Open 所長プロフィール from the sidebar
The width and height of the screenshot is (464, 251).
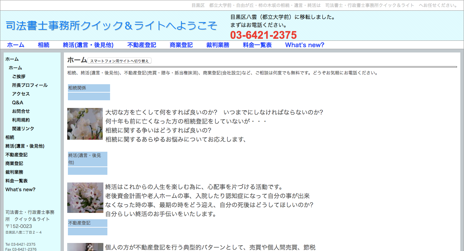point(29,85)
